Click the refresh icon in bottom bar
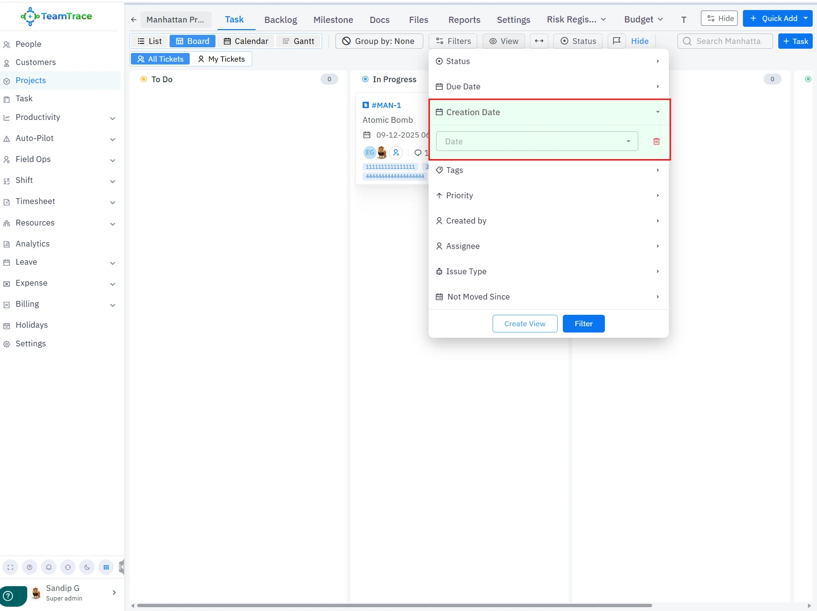Image resolution: width=817 pixels, height=611 pixels. (x=68, y=567)
